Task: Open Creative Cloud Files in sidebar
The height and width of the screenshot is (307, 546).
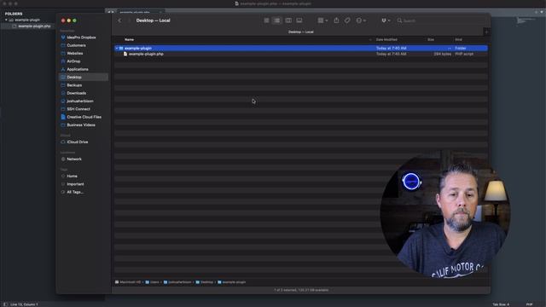Action: 84,117
